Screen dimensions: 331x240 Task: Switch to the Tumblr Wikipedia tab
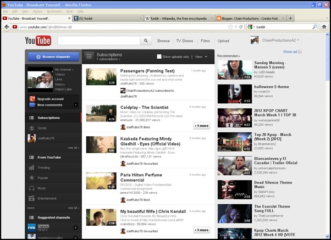(x=179, y=18)
